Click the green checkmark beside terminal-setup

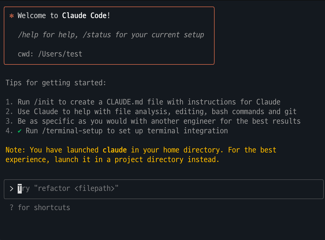(20, 131)
